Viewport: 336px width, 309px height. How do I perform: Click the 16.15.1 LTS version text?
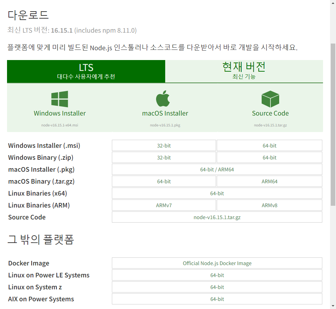pyautogui.click(x=61, y=31)
